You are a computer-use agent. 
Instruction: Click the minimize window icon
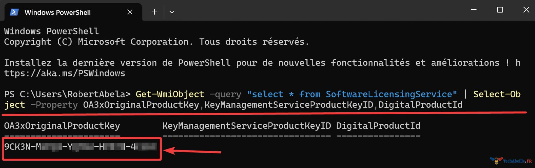[474, 10]
